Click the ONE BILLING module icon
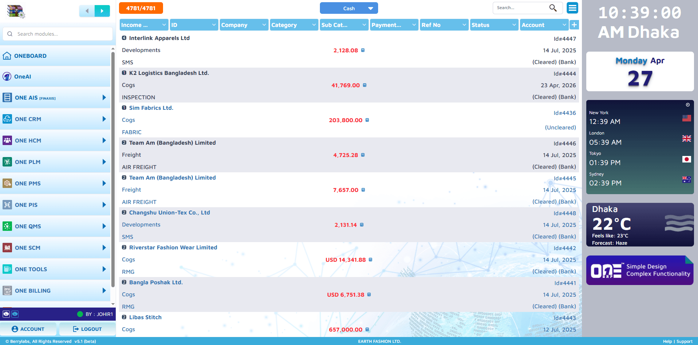 [7, 290]
